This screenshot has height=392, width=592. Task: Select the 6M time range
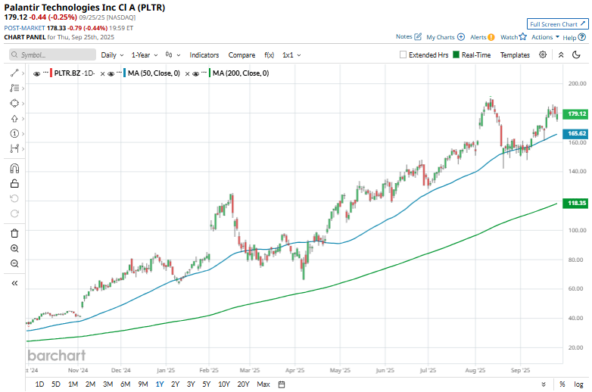tap(125, 384)
